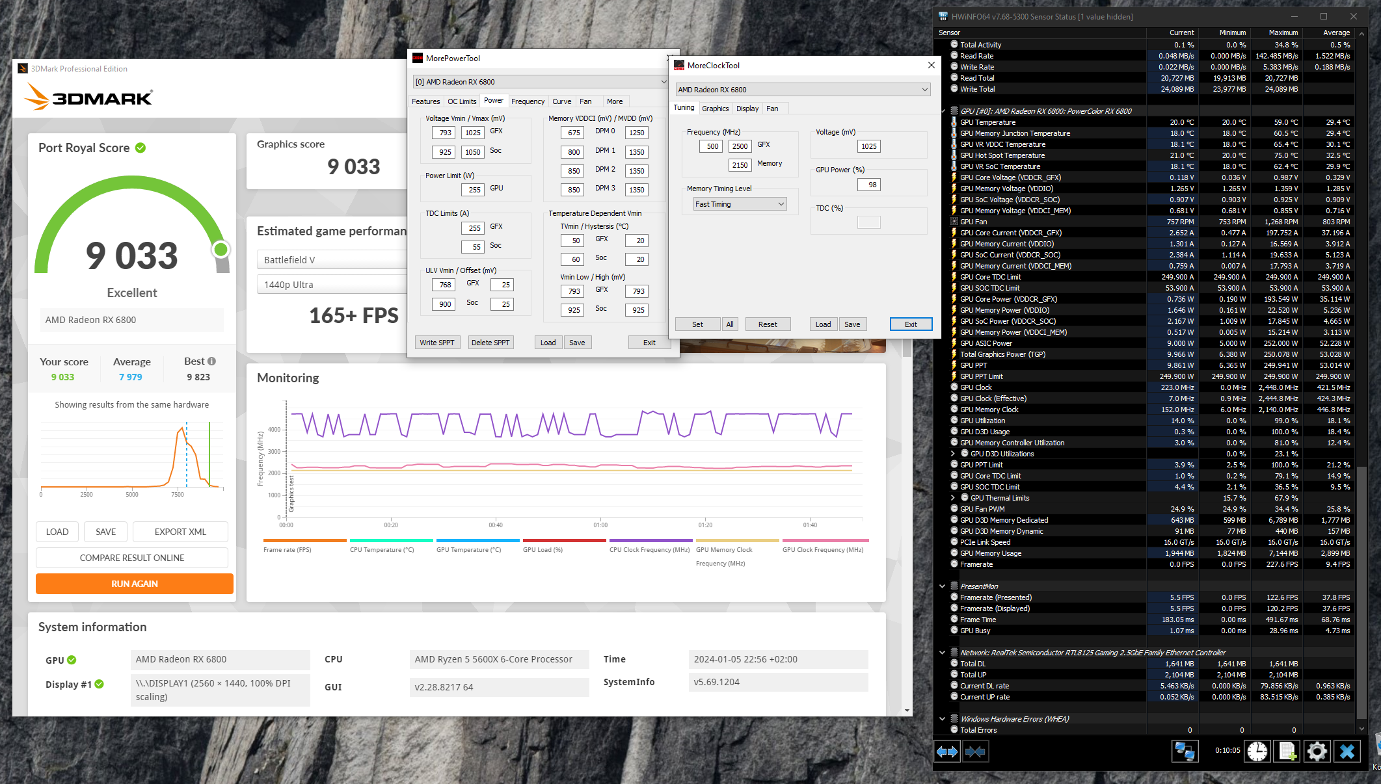
Task: Open Memory Timing Level Fast Timing dropdown
Action: [740, 204]
